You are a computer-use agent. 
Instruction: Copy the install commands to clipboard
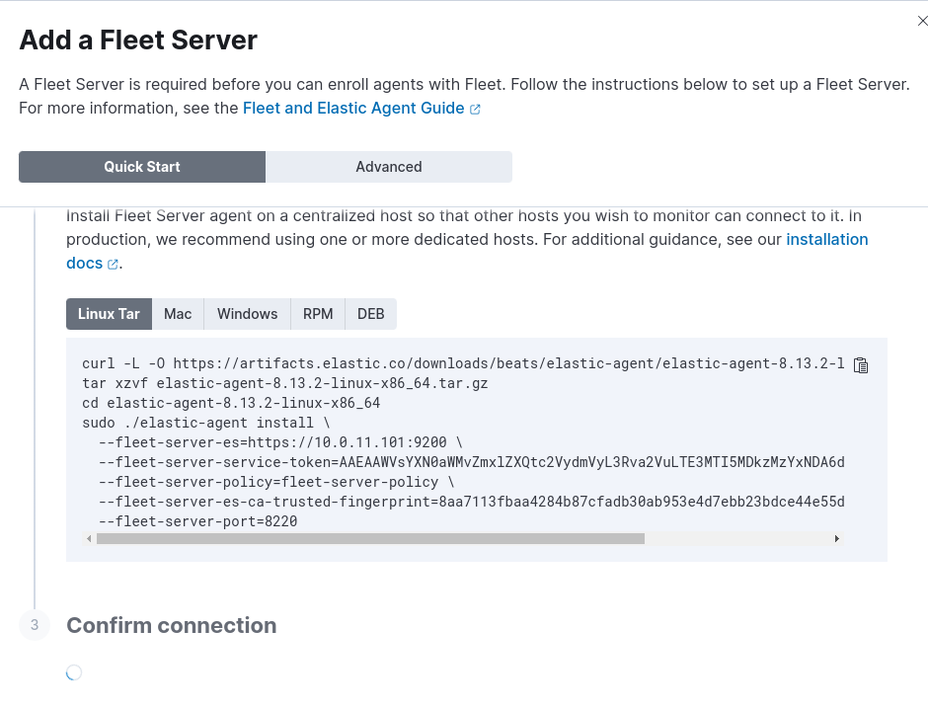(x=861, y=365)
